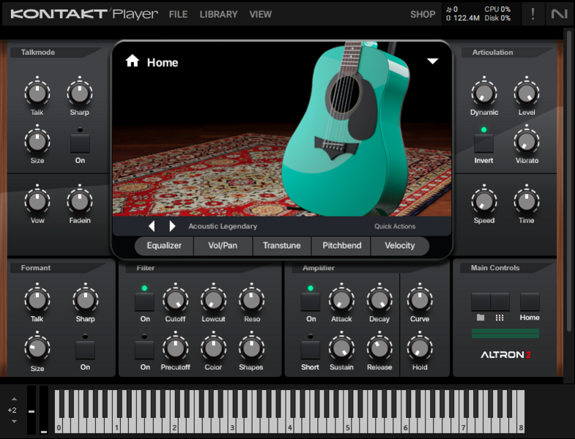Enable the Talkmode On switch

coord(80,143)
